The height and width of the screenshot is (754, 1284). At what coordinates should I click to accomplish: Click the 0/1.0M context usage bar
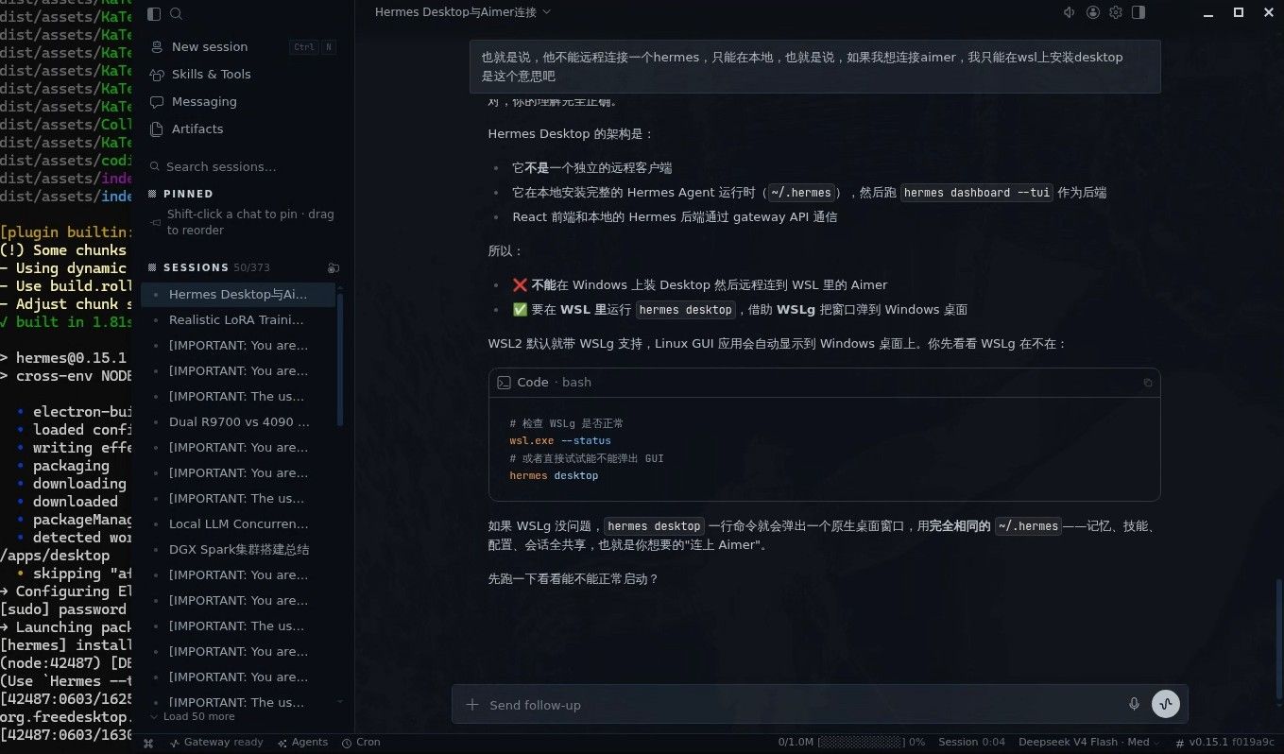pos(851,743)
